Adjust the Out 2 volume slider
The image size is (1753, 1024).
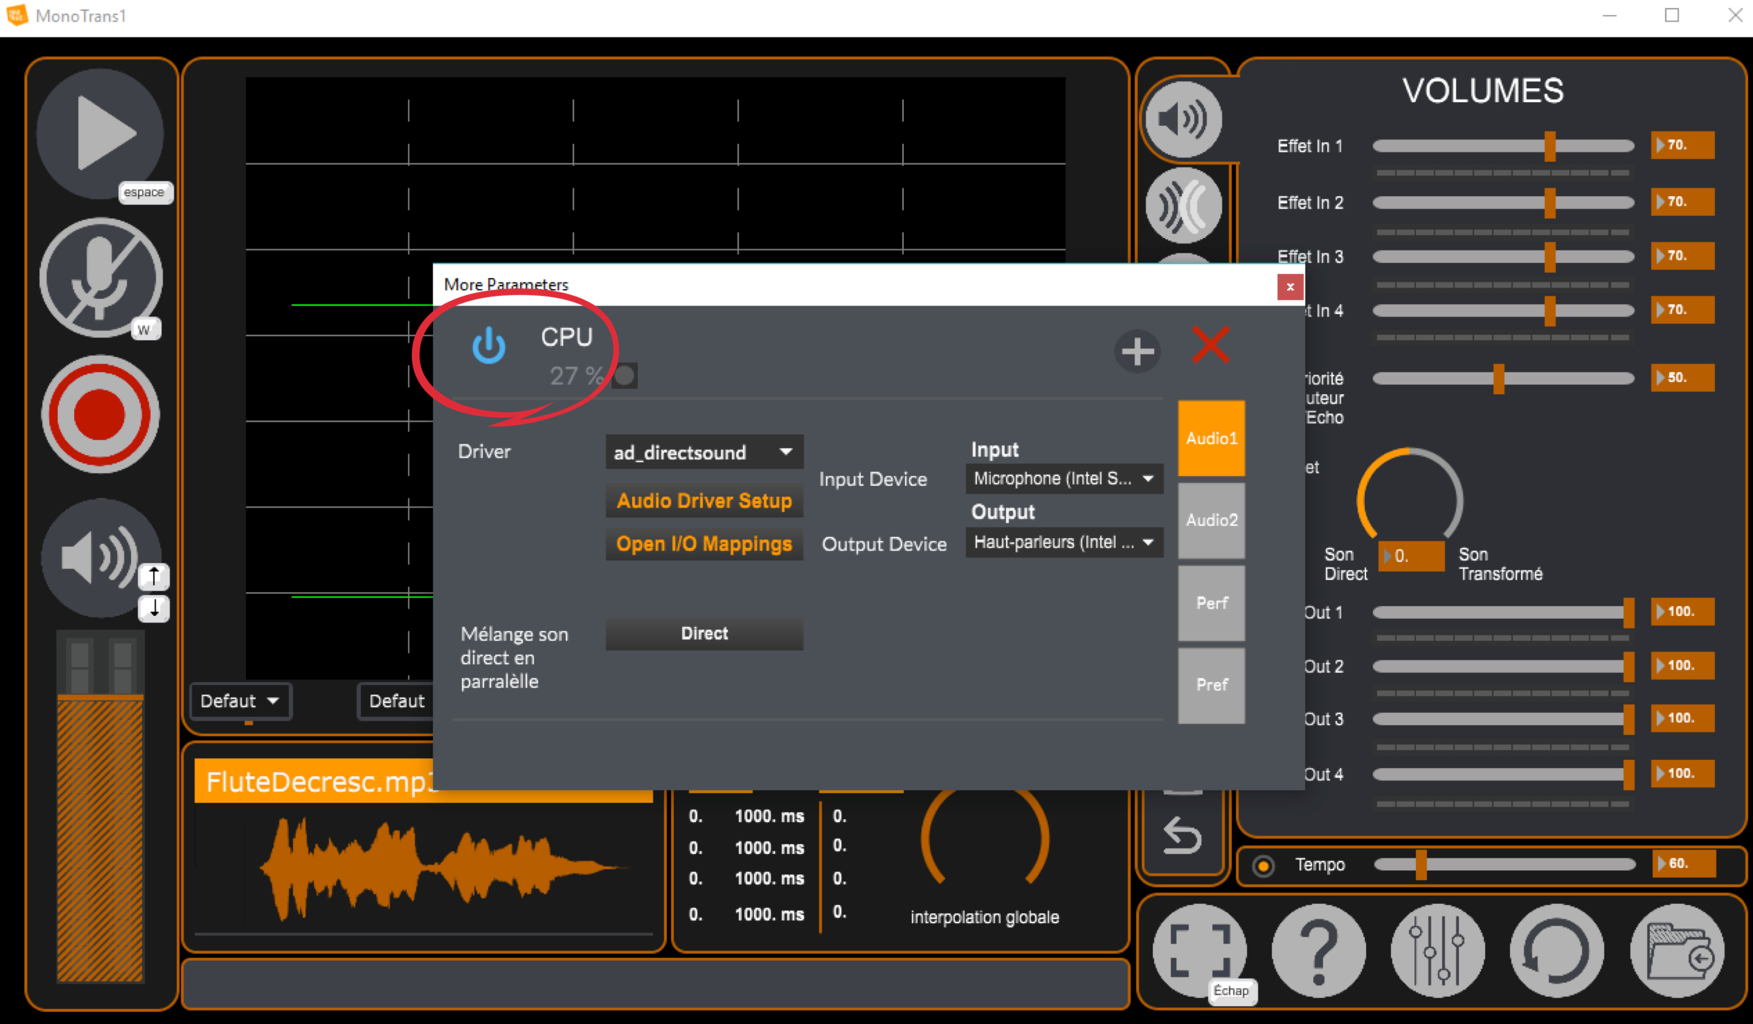(1503, 666)
